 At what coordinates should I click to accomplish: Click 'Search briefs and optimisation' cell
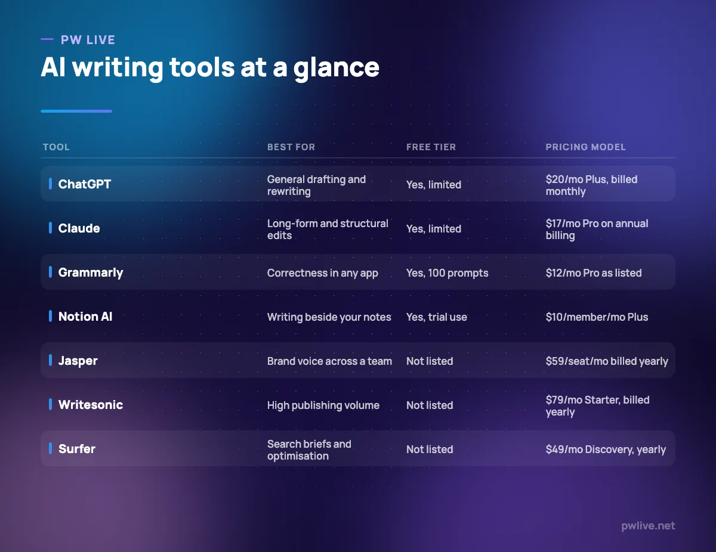[x=310, y=450]
